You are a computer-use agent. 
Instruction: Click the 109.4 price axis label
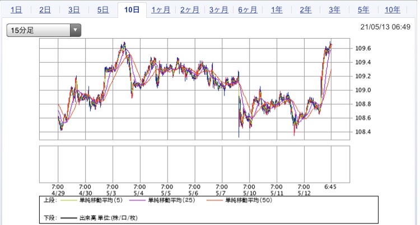point(363,63)
